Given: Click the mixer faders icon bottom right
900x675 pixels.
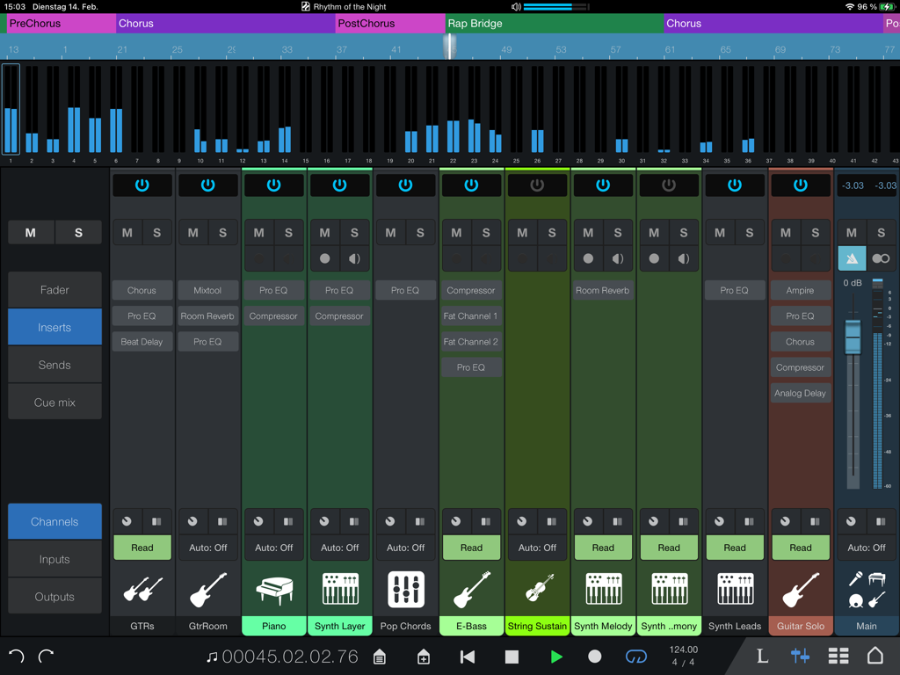Looking at the screenshot, I should (x=802, y=656).
